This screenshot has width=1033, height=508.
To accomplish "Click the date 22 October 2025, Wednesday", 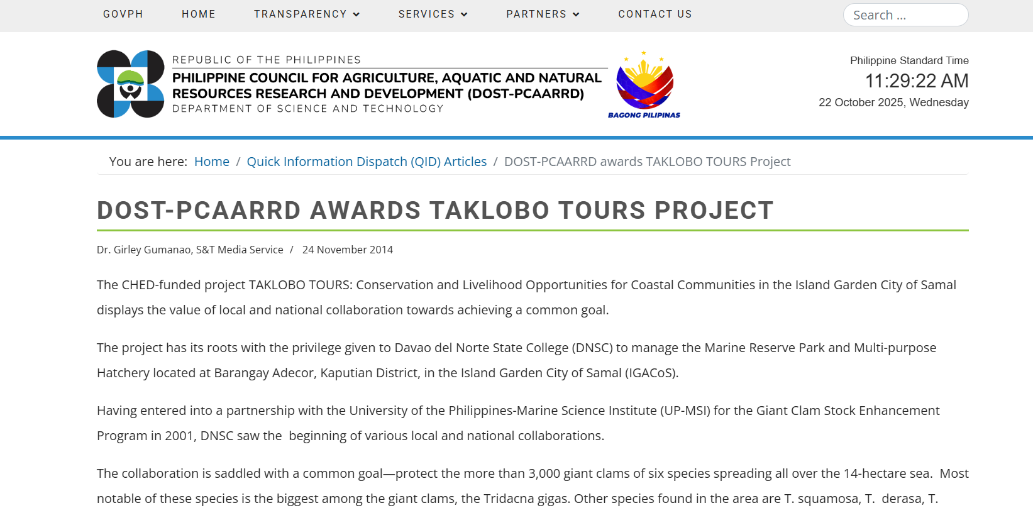I will pos(893,102).
